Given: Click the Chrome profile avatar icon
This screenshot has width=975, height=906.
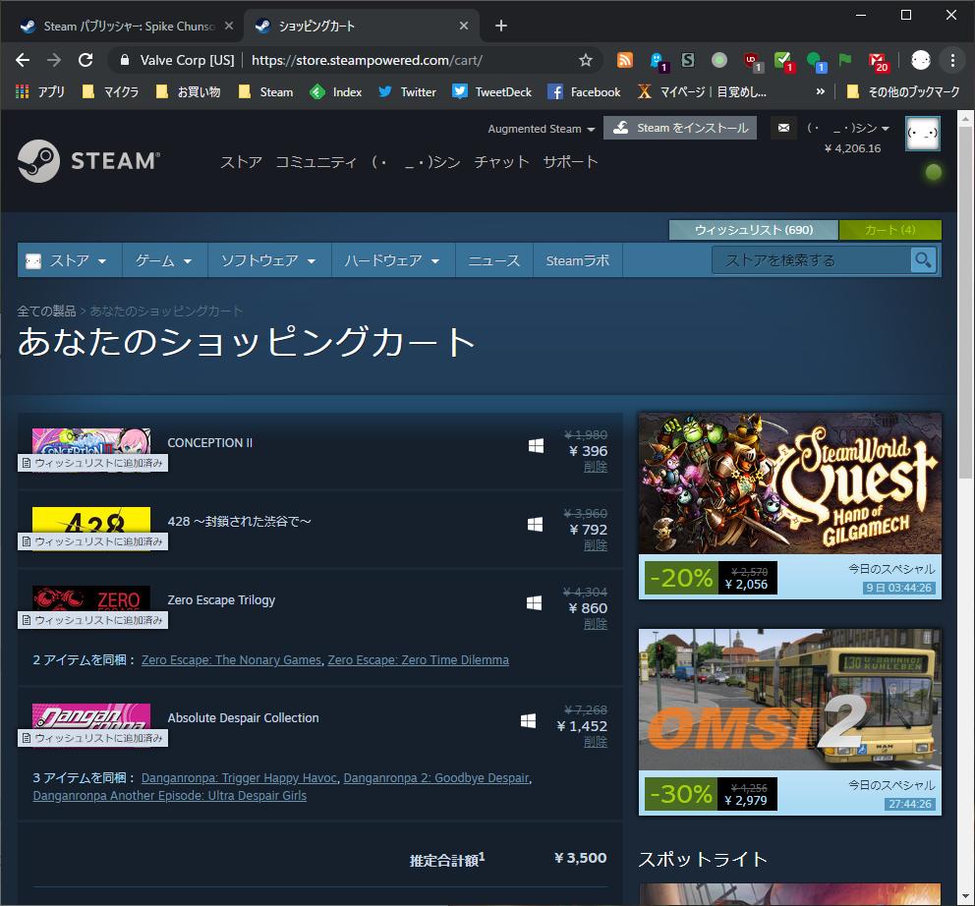Looking at the screenshot, I should point(920,60).
